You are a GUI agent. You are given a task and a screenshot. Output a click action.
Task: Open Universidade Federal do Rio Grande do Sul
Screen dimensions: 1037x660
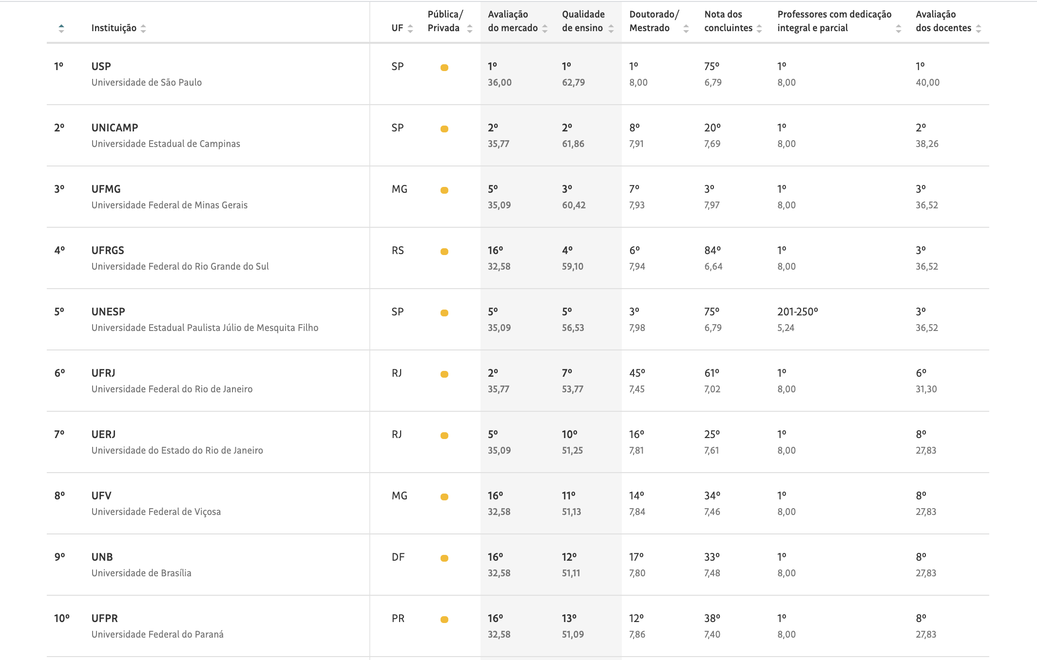coord(180,266)
